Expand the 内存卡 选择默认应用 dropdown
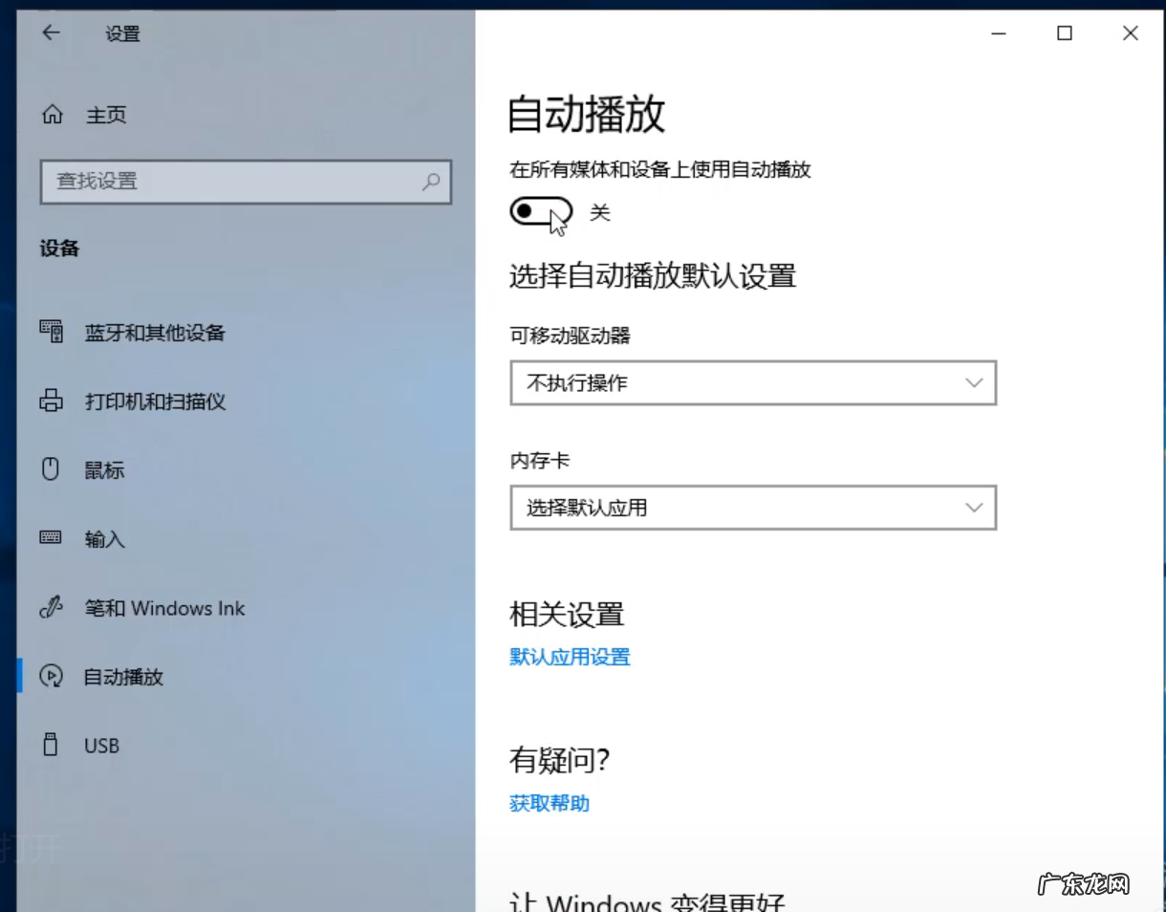The height and width of the screenshot is (912, 1166). click(x=753, y=508)
